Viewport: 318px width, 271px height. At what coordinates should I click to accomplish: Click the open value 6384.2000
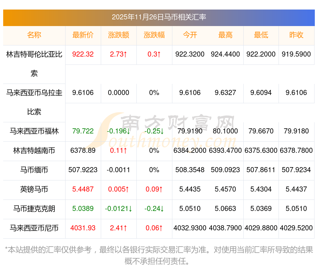[x=190, y=151]
